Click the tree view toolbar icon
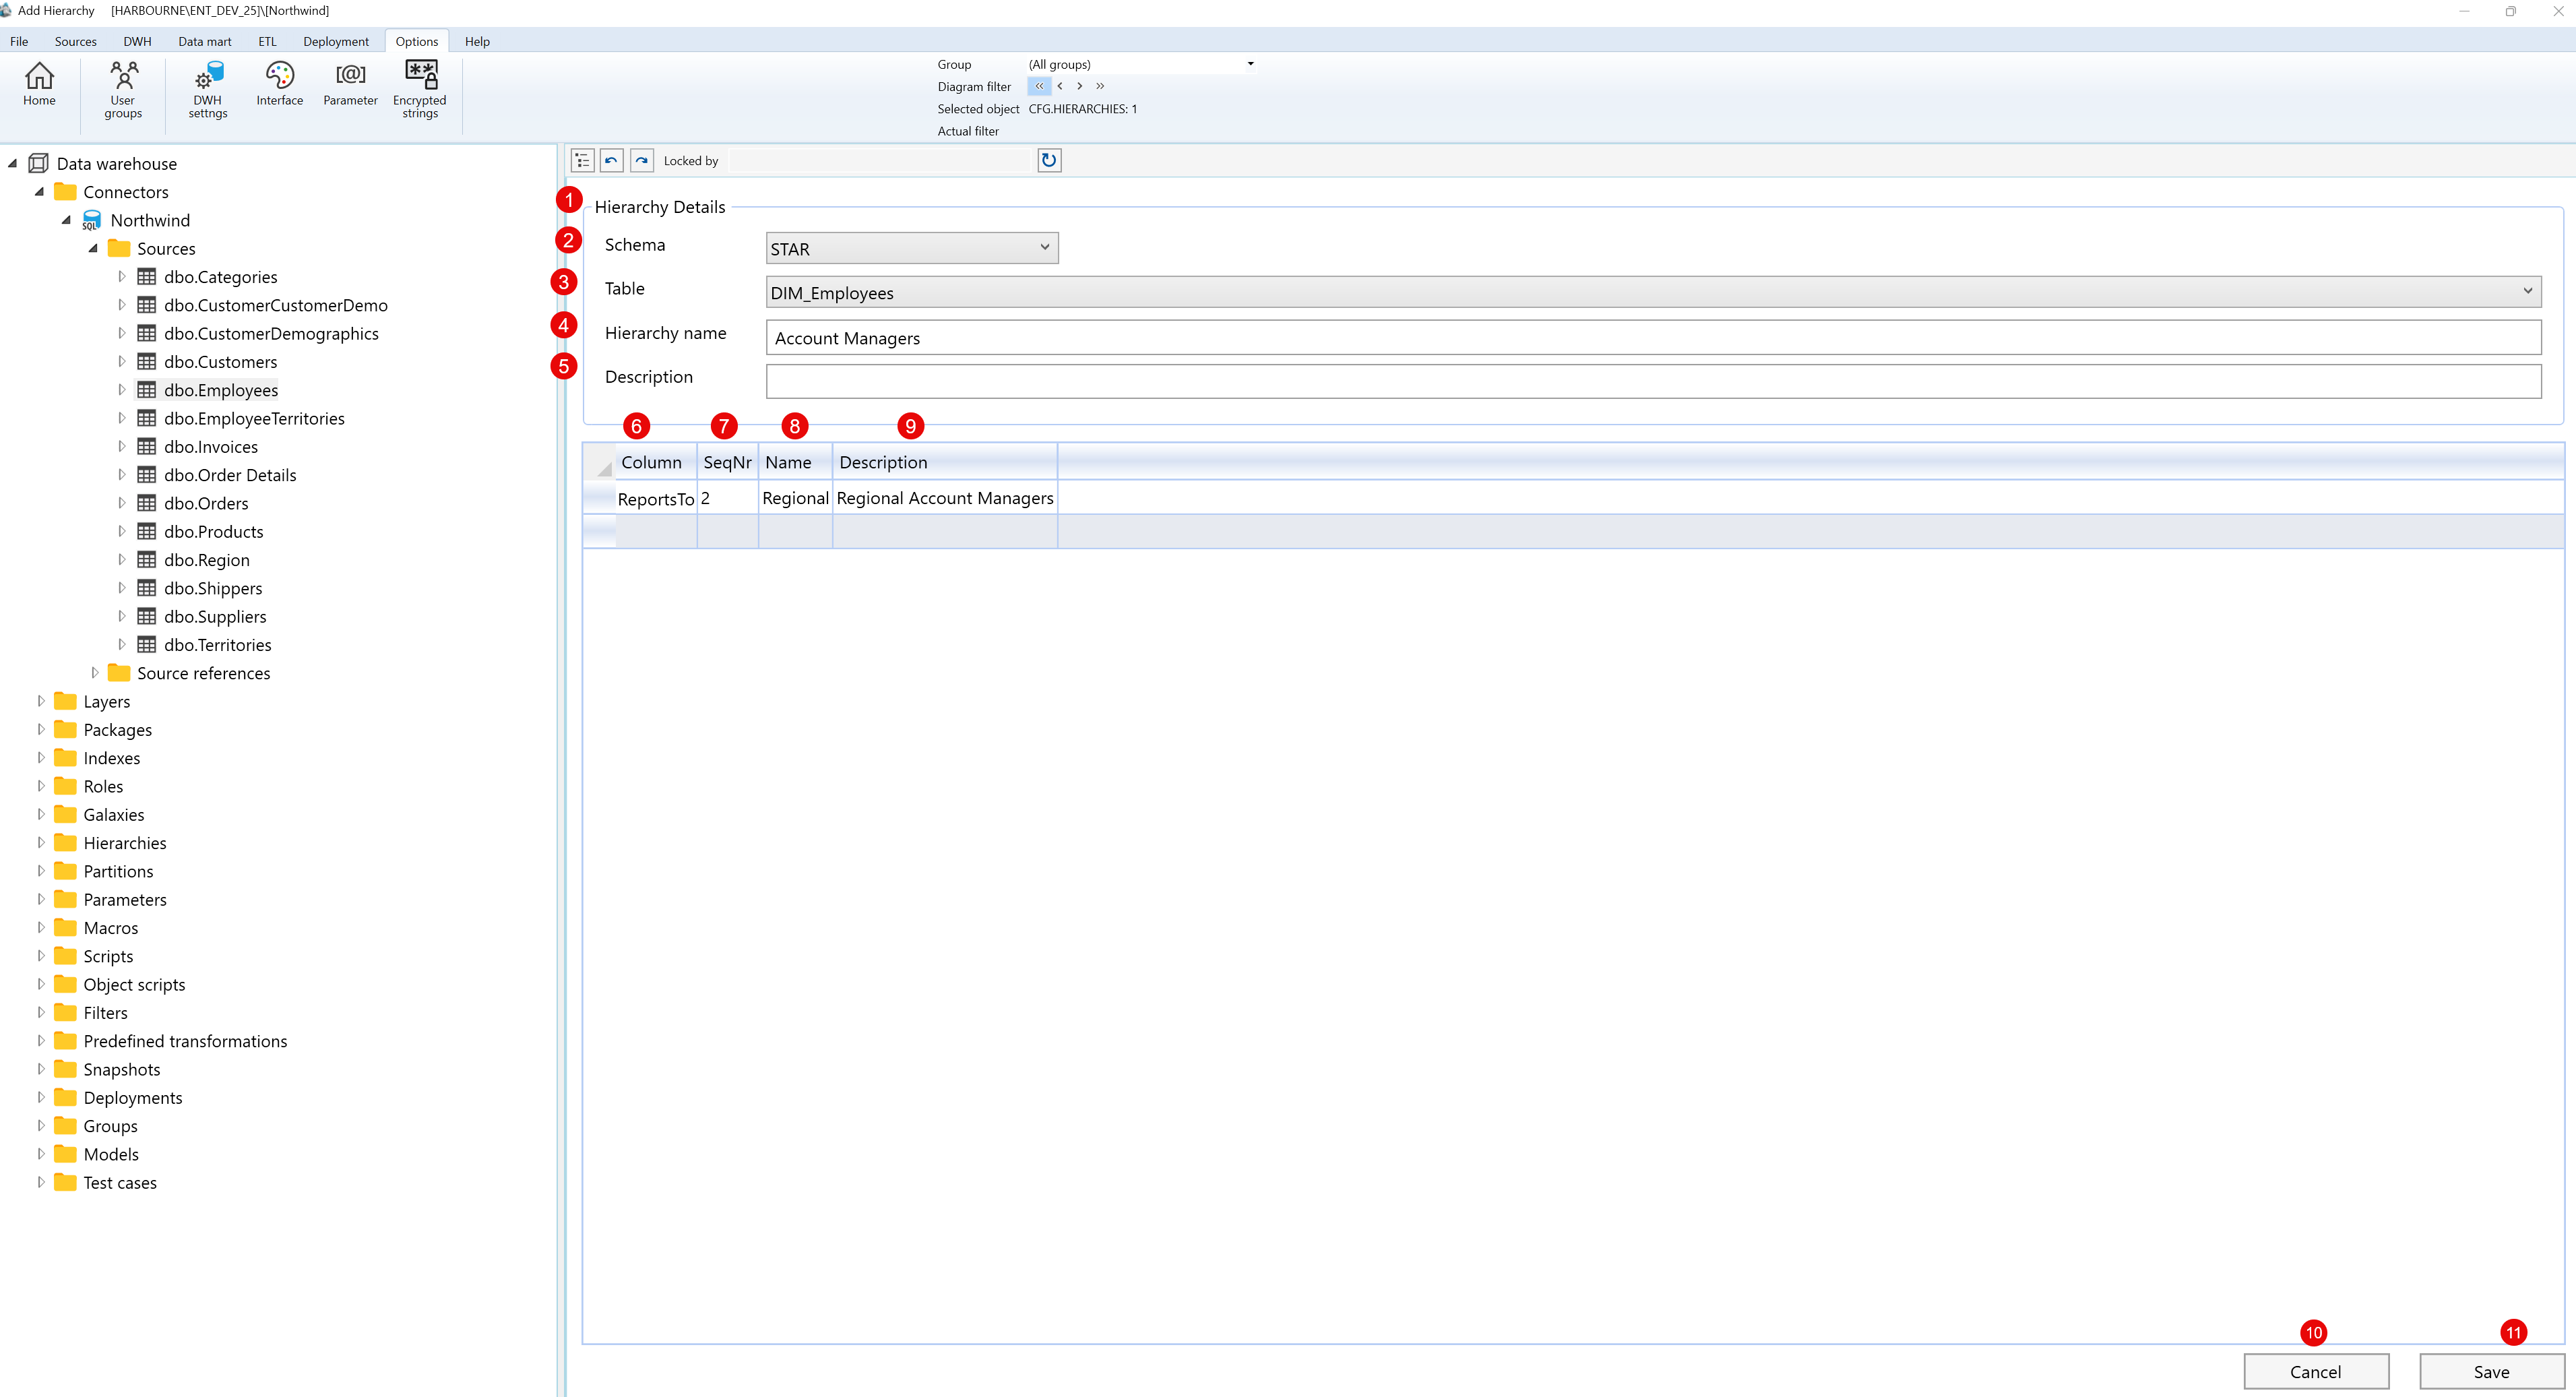 [582, 160]
